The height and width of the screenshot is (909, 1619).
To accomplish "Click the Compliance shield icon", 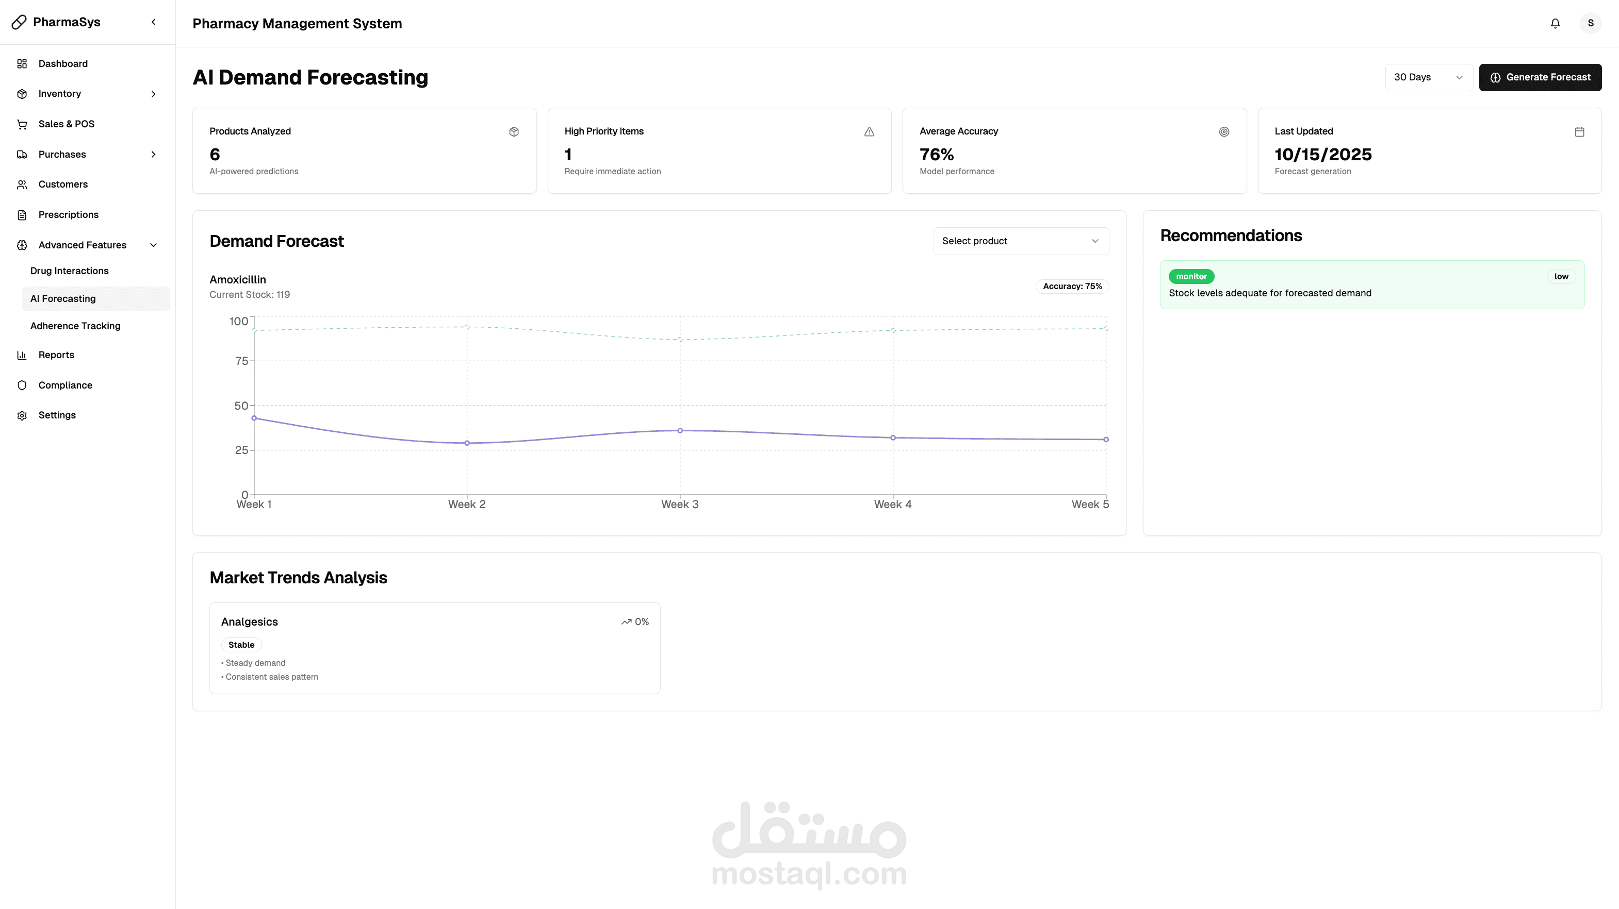I will pyautogui.click(x=22, y=385).
